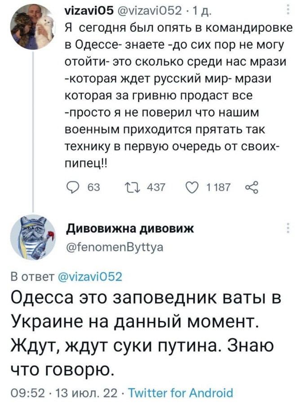Click the 437 retweet count number
This screenshot has width=305, height=404.
[156, 187]
